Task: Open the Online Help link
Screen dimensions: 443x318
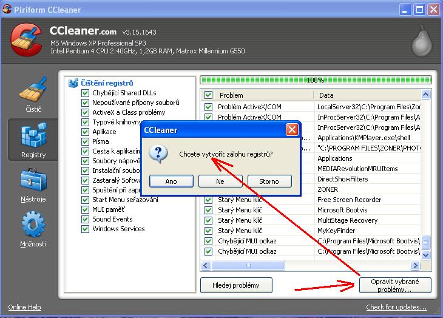Action: 25,307
